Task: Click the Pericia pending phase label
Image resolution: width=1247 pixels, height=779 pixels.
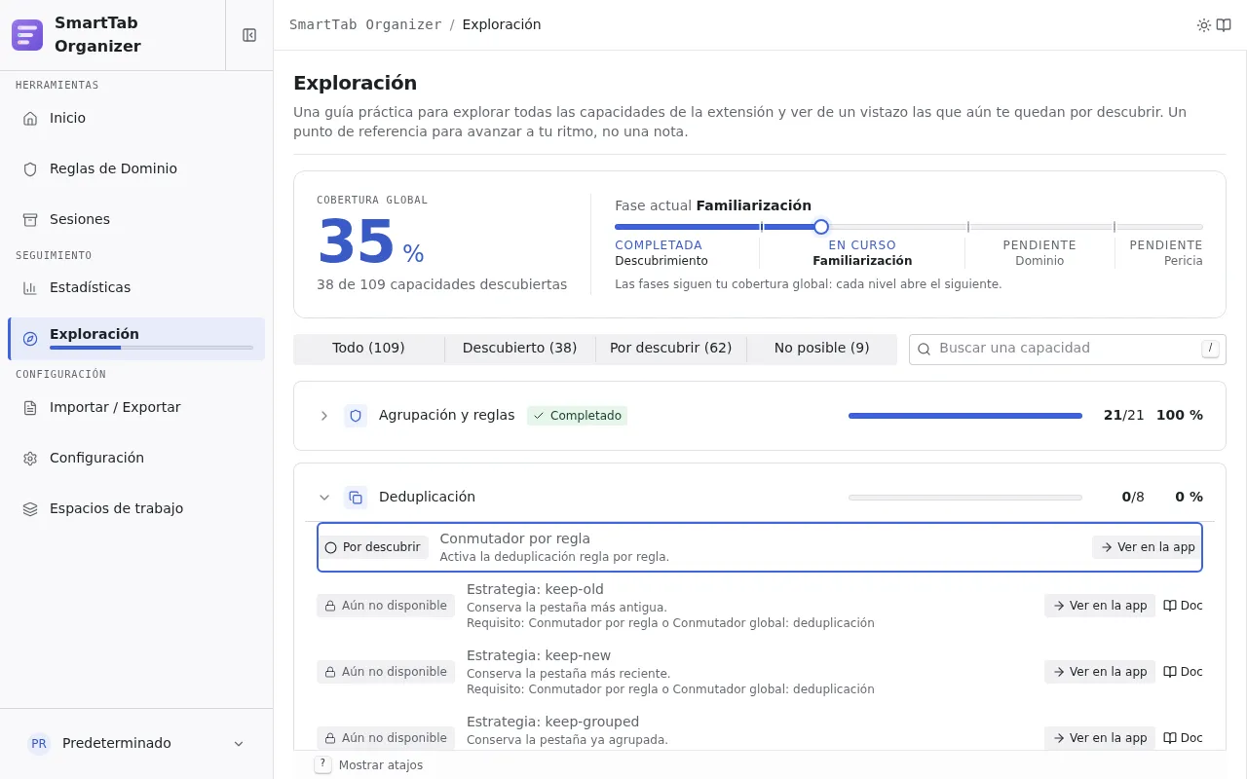Action: (x=1183, y=261)
